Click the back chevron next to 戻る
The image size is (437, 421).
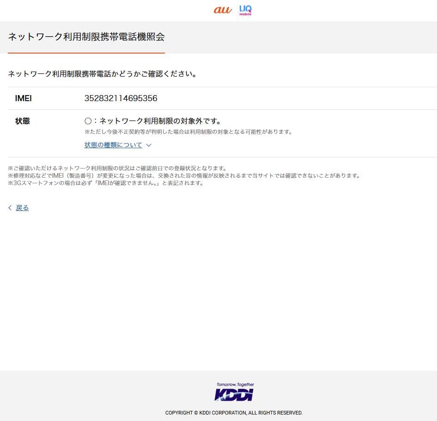[x=10, y=207]
